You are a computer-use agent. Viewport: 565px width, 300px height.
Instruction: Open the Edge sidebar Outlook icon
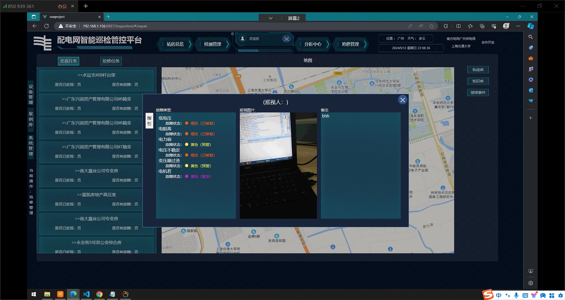pos(531,90)
